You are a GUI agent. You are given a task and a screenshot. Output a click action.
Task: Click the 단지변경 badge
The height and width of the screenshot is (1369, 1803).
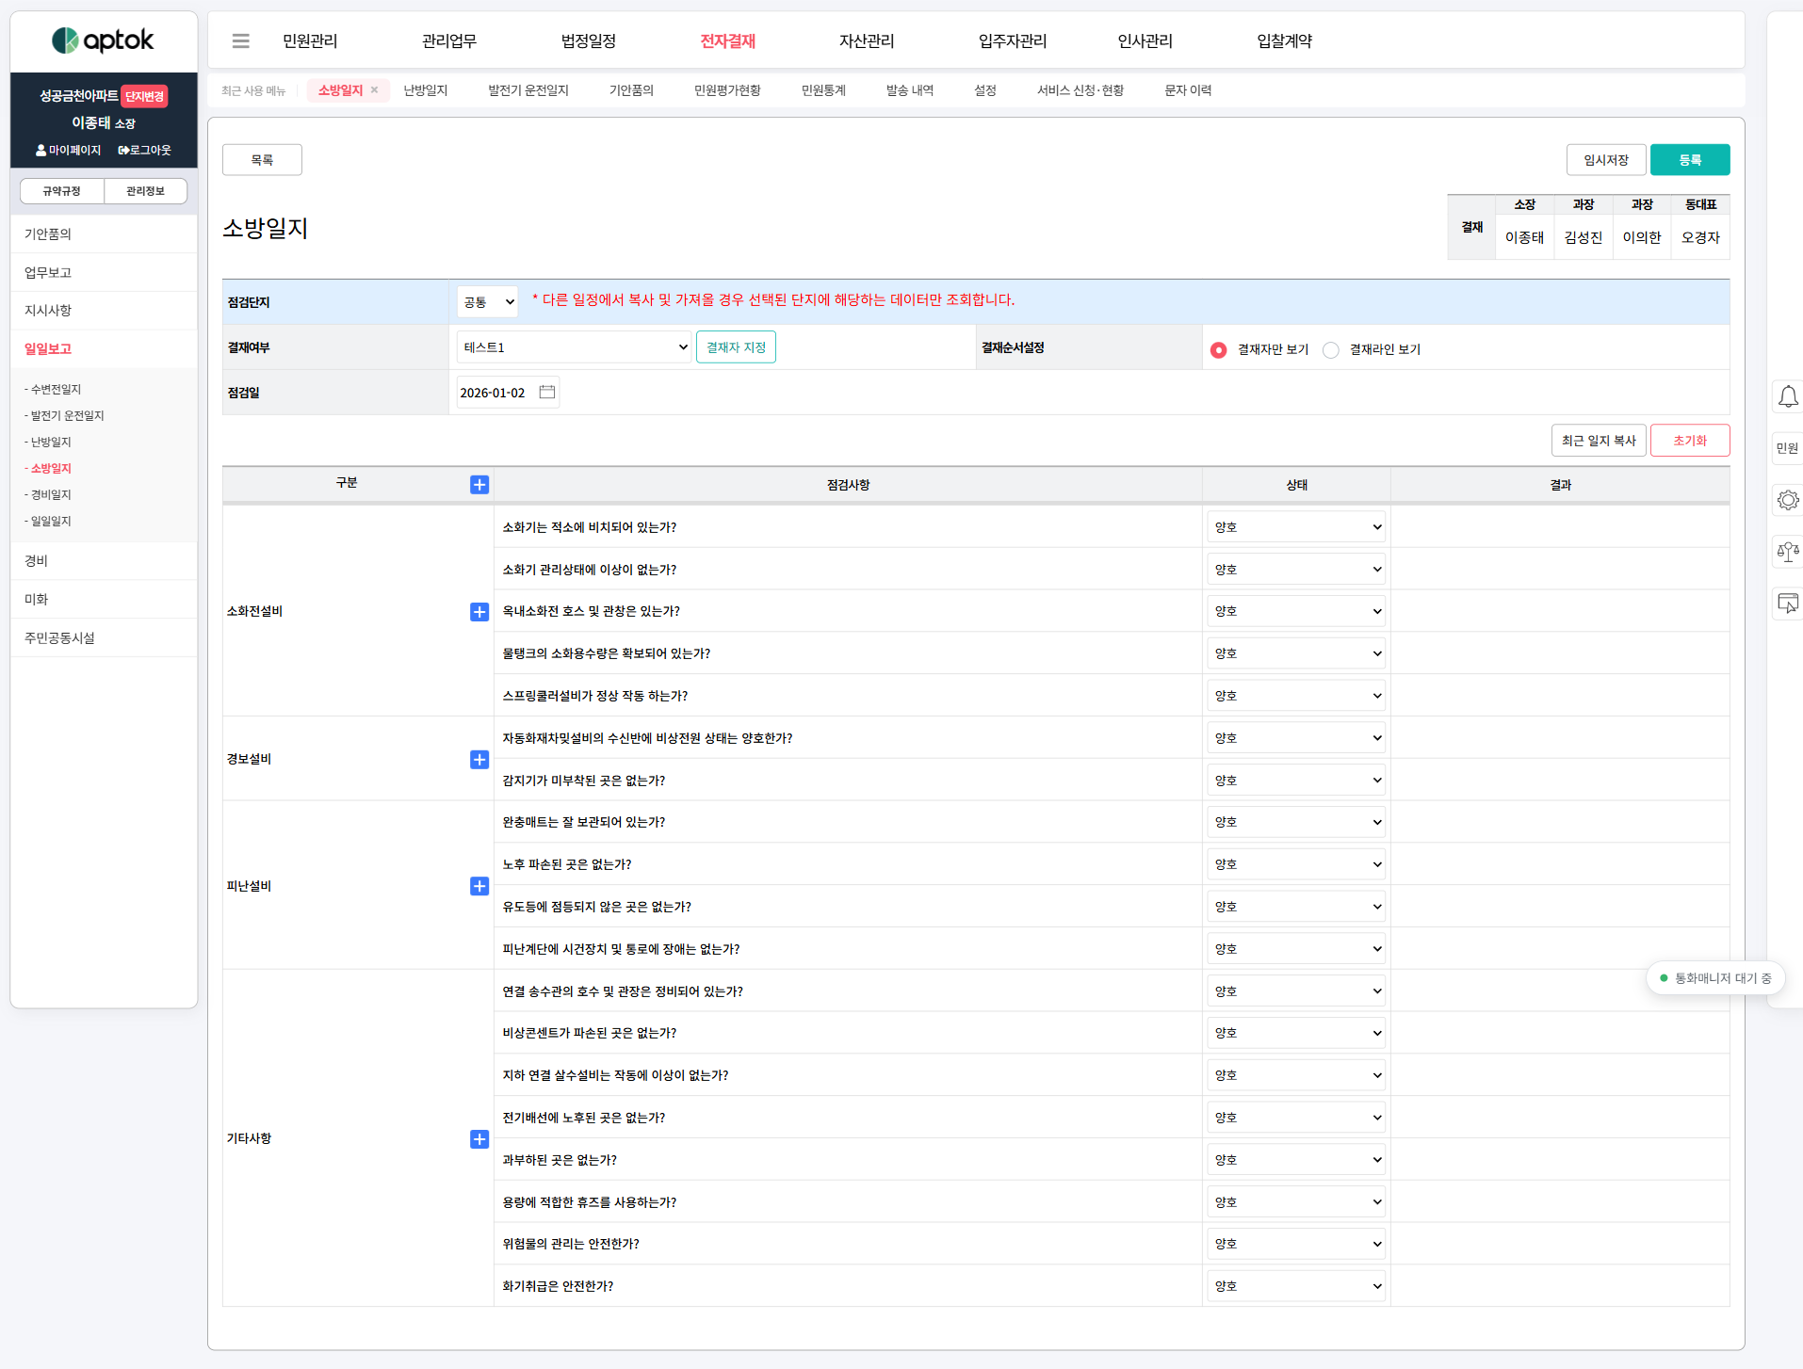point(145,96)
